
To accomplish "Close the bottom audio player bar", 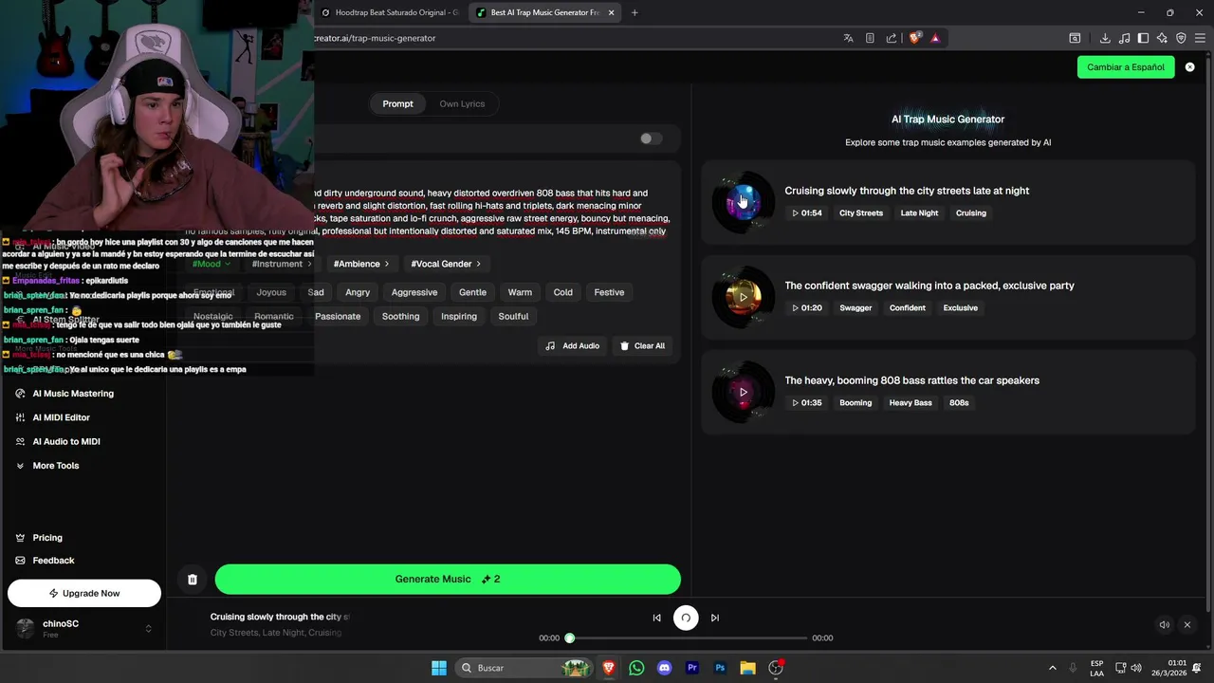I will coord(1186,624).
